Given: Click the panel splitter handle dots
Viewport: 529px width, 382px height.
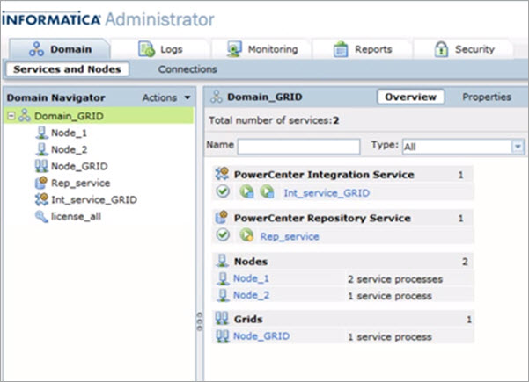Looking at the screenshot, I should pos(200,321).
